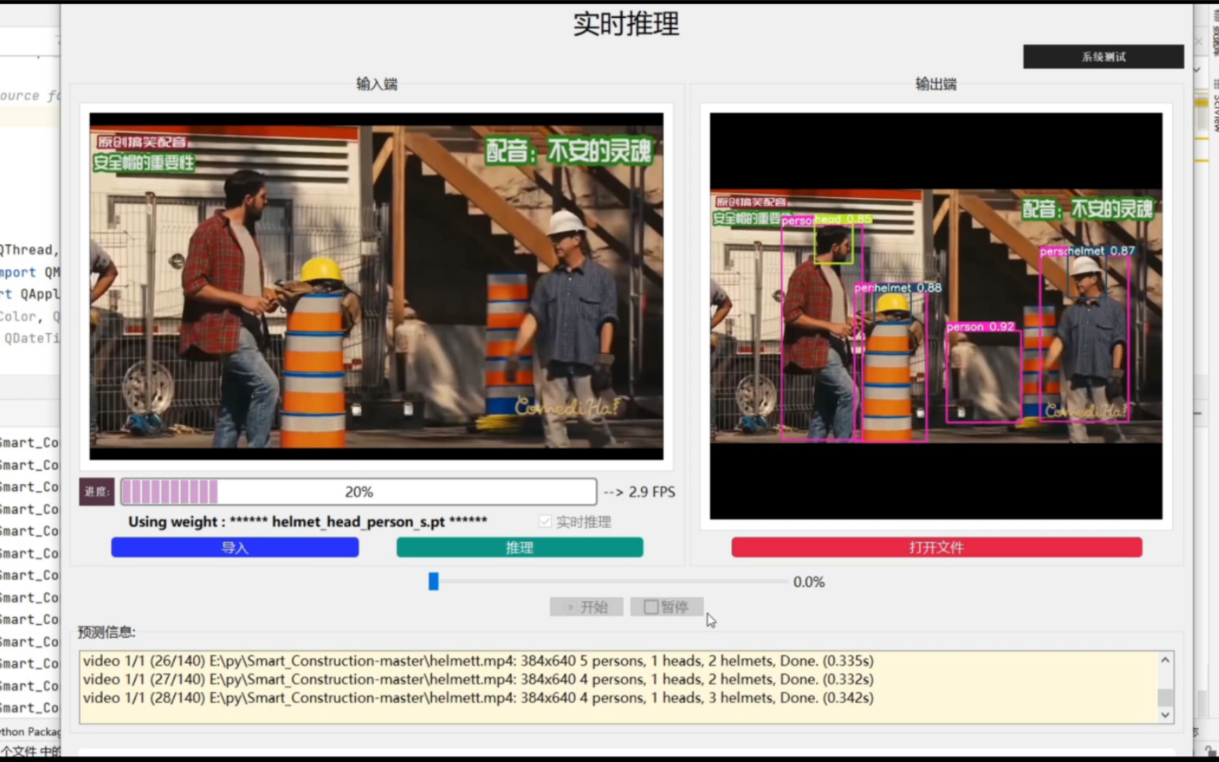Click the output detection preview under 输出端
The height and width of the screenshot is (762, 1219).
936,316
